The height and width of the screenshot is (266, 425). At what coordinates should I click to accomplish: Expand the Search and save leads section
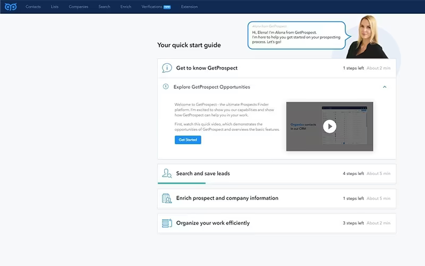coord(276,174)
